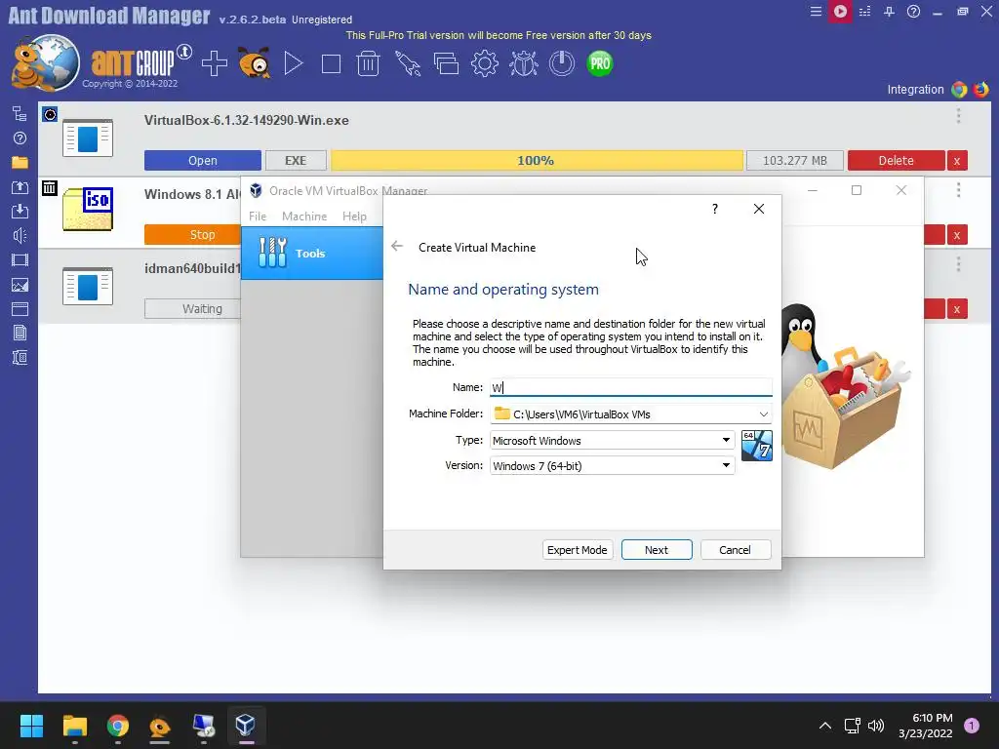
Task: Click Firefox integration icon
Action: click(x=981, y=89)
